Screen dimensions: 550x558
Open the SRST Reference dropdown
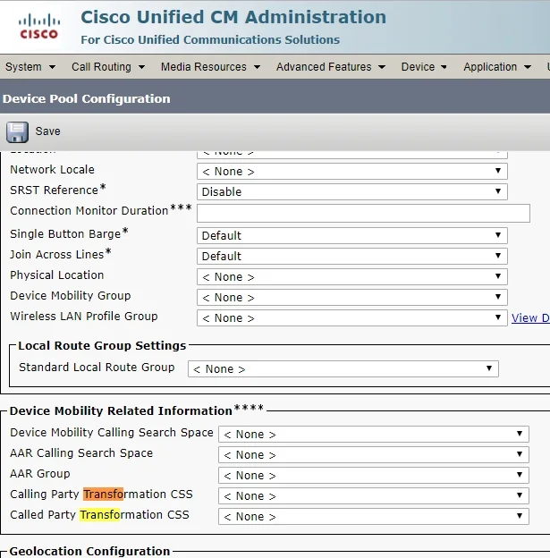pyautogui.click(x=352, y=191)
